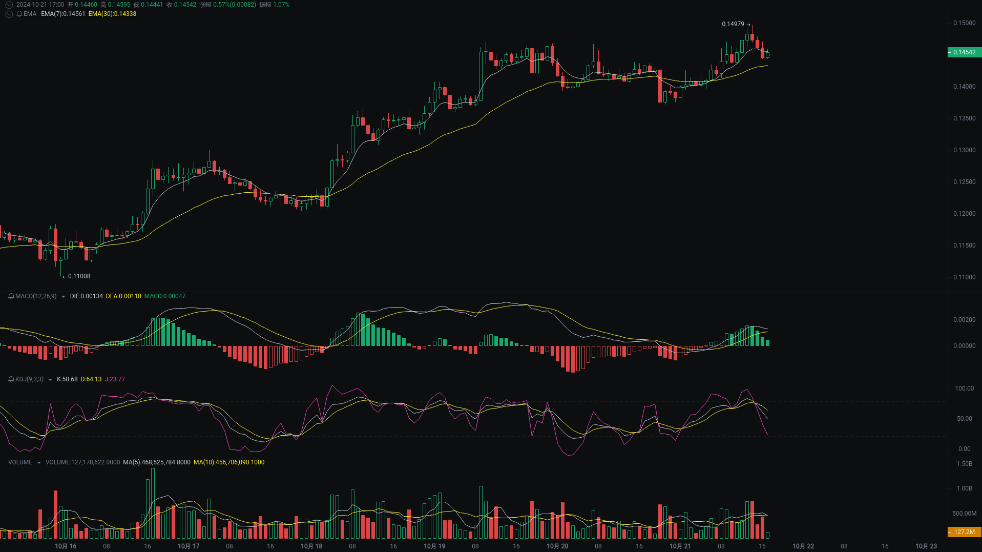Image resolution: width=982 pixels, height=552 pixels.
Task: Select the EMA indicator label
Action: [30, 14]
